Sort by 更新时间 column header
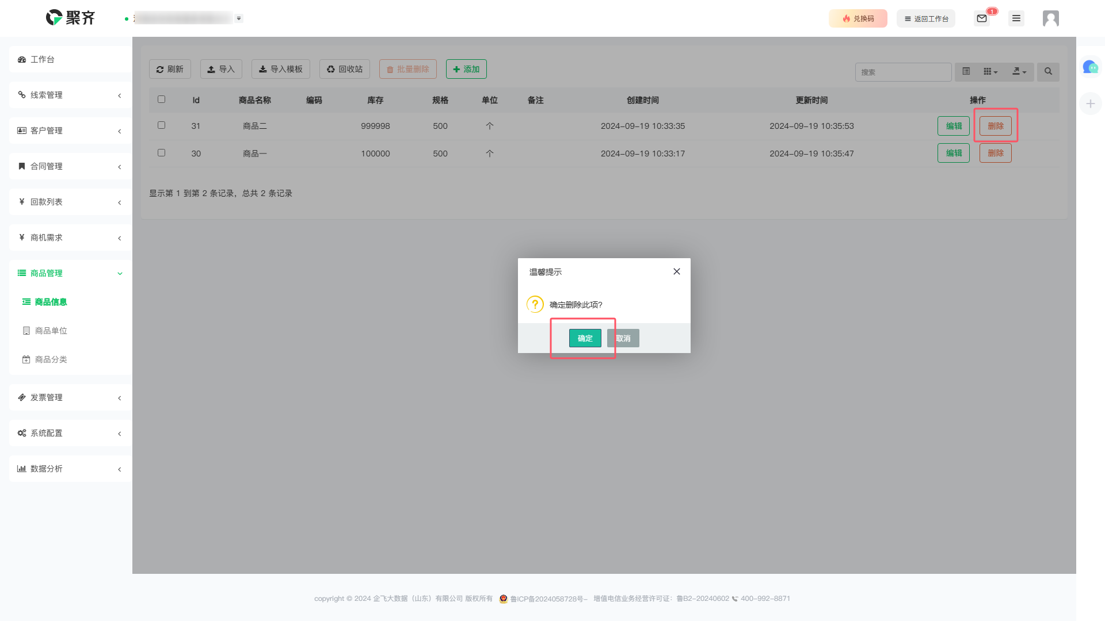The image size is (1105, 621). 811,100
